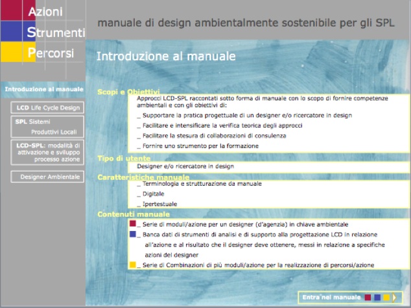Click the paragraph Approcci LCD-SPL raccontati

pyautogui.click(x=263, y=102)
